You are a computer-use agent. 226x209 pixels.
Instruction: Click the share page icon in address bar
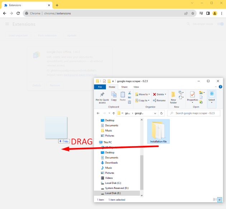[x=186, y=13]
